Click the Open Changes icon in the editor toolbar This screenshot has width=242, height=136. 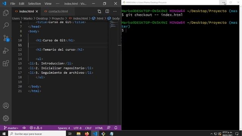pos(99,11)
